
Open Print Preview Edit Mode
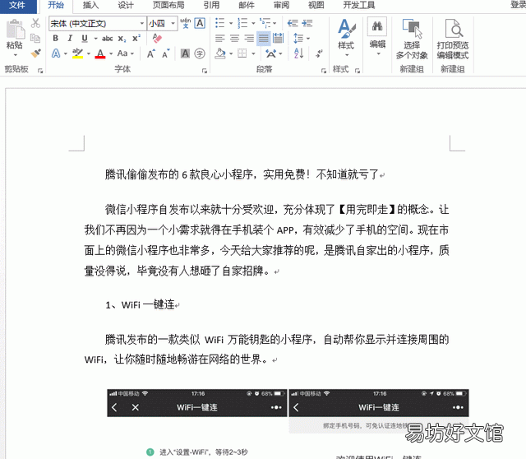click(453, 39)
